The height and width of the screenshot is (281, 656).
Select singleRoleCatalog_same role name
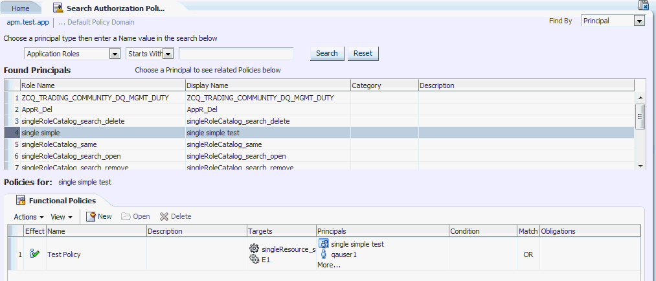59,144
